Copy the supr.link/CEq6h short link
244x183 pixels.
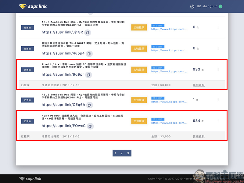pos(89,105)
